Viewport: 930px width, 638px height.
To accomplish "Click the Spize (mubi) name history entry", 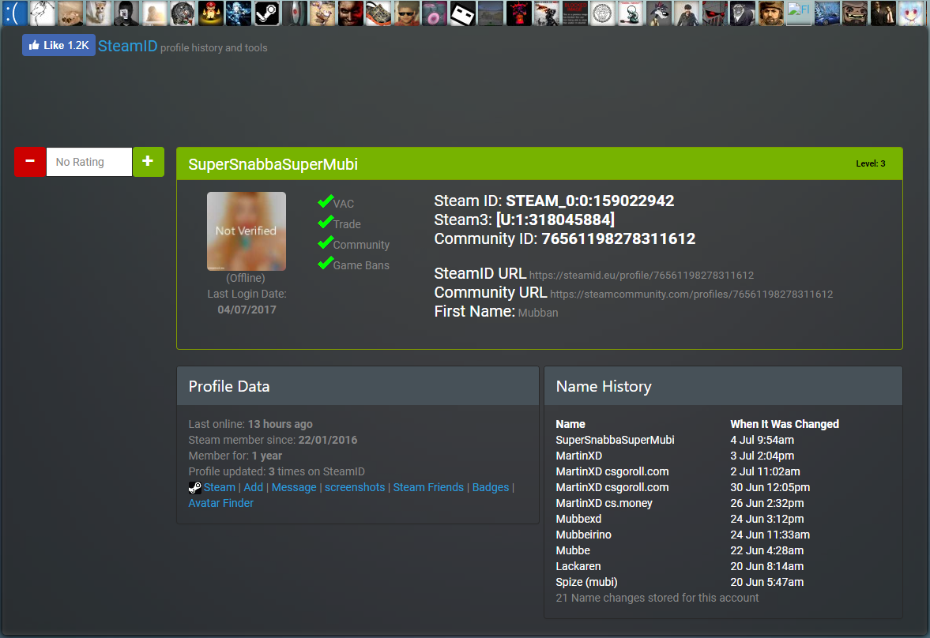I will coord(586,582).
